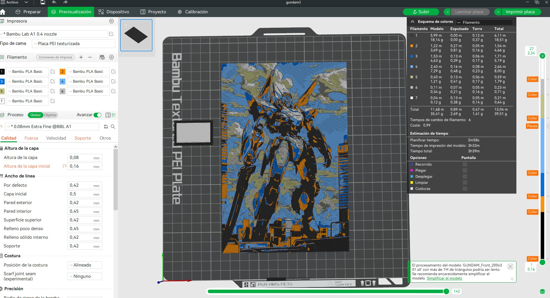The height and width of the screenshot is (298, 550).
Task: Edit filament 6 preset icon
Action: (113, 91)
